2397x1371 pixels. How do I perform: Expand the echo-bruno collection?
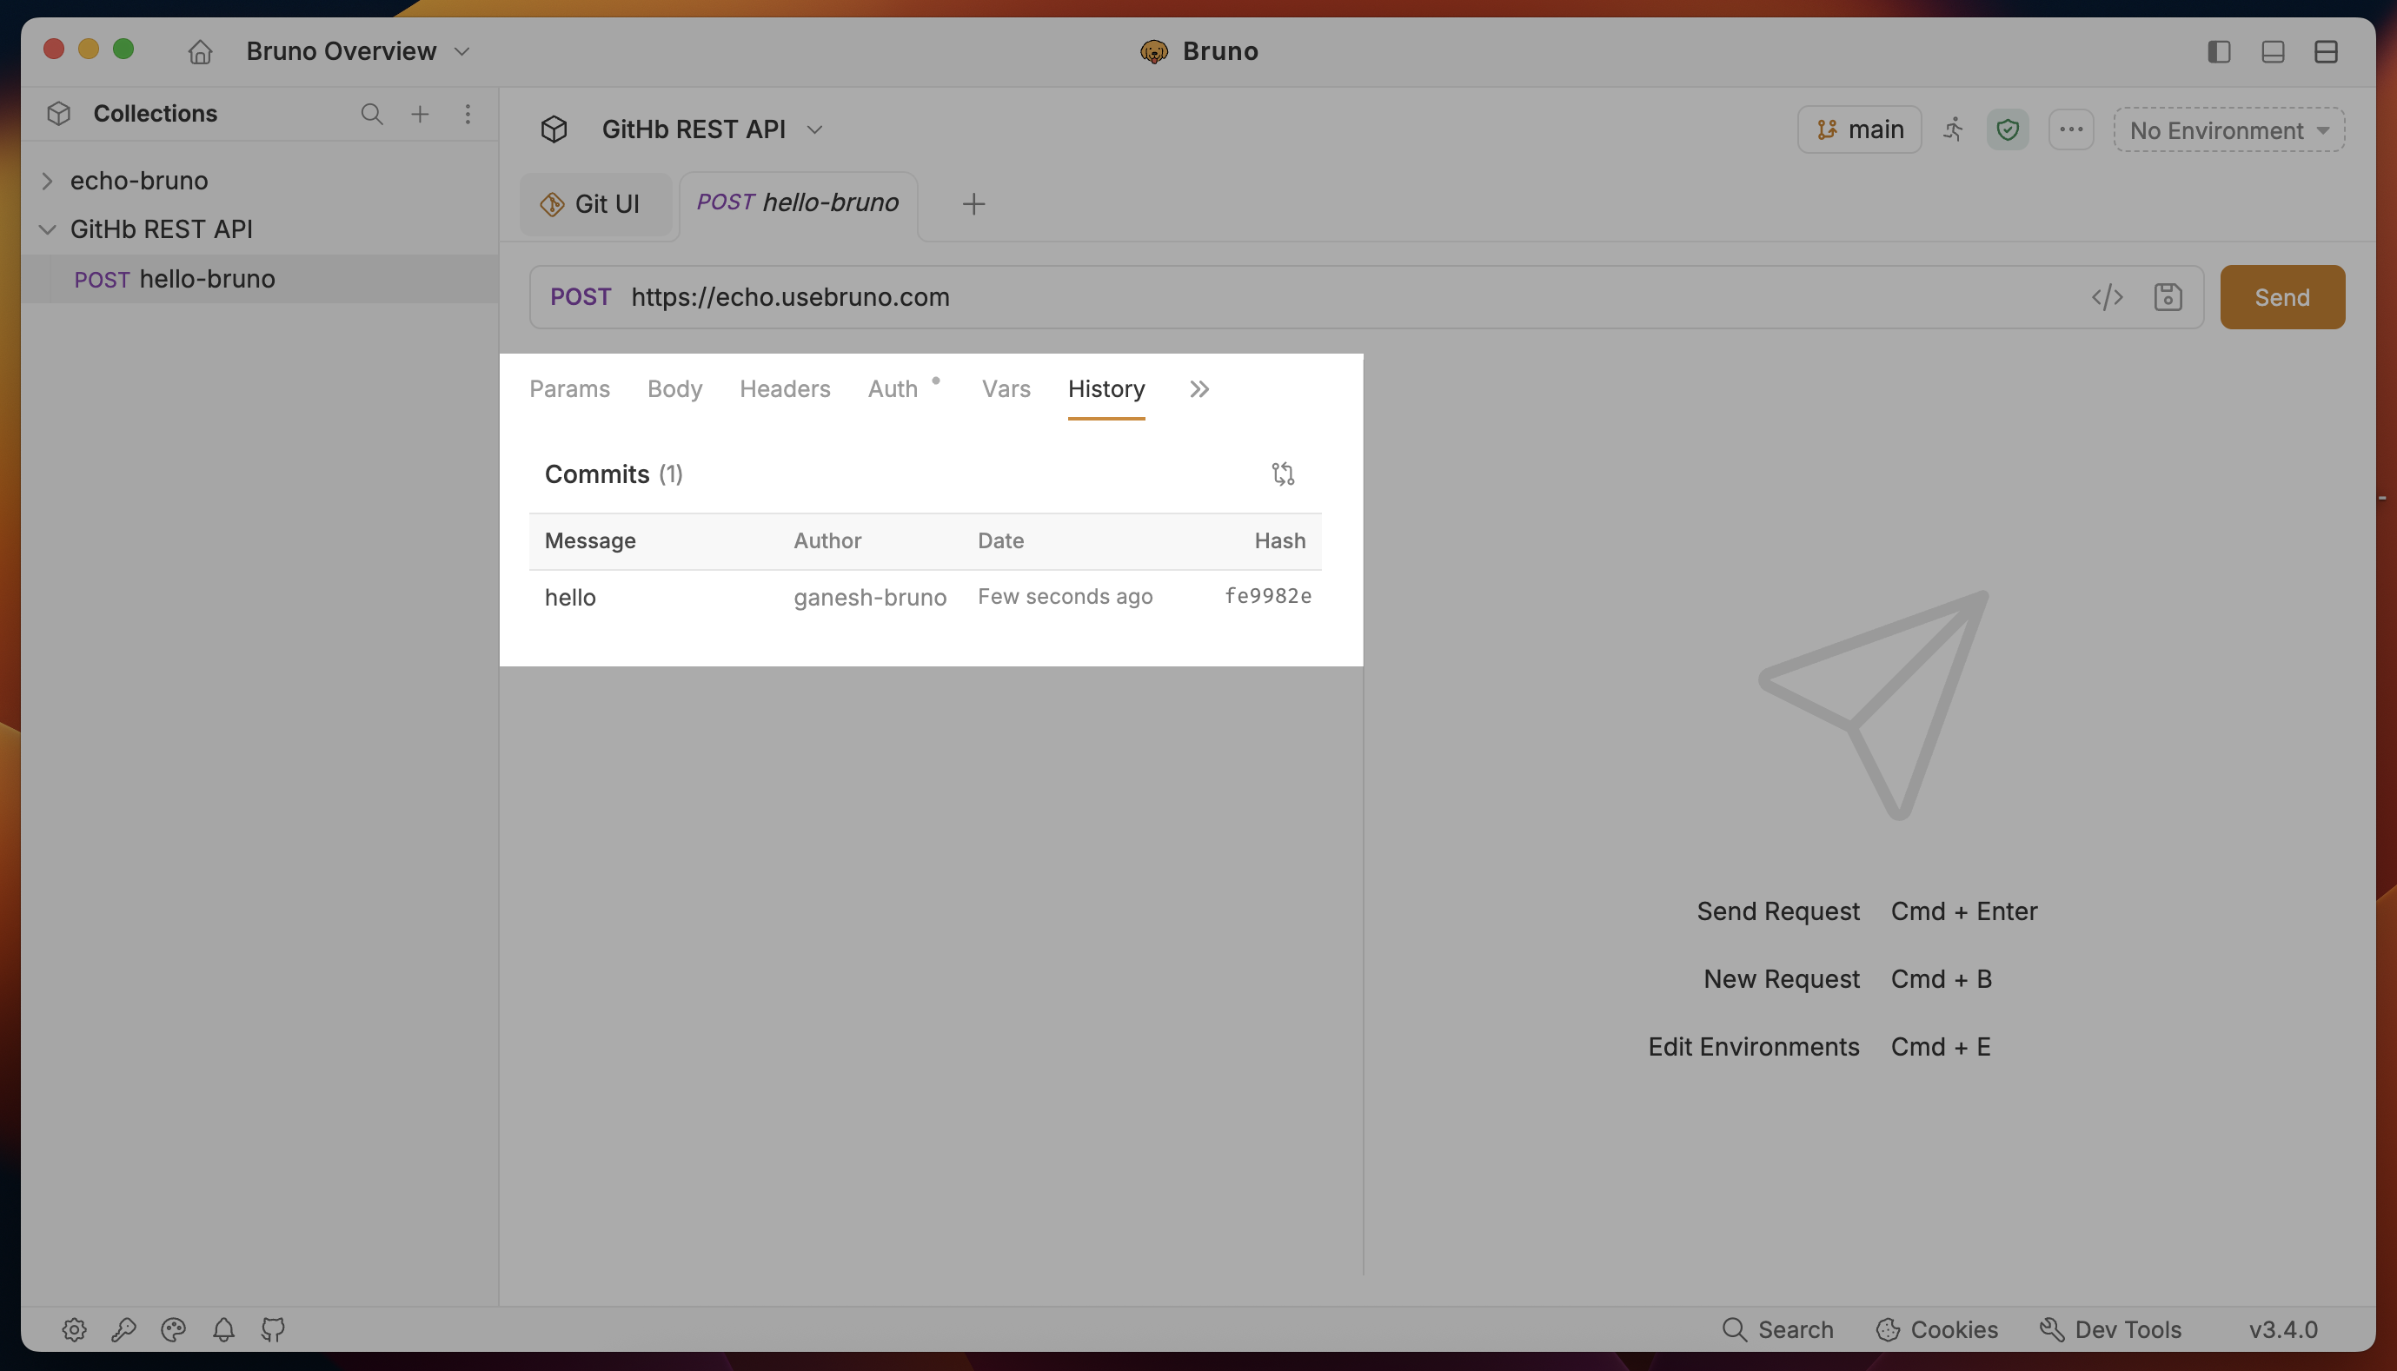click(47, 180)
